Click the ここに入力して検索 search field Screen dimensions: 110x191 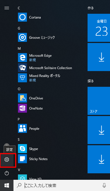pos(62,185)
